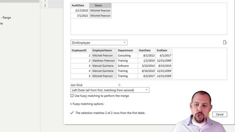
Task: Click the selection matches status message
Action: click(x=110, y=113)
